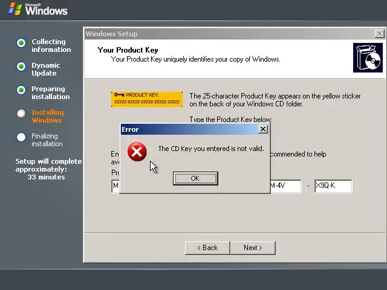Click the yellow PRODUCT KEY sticker image
The height and width of the screenshot is (290, 387).
coord(147,99)
